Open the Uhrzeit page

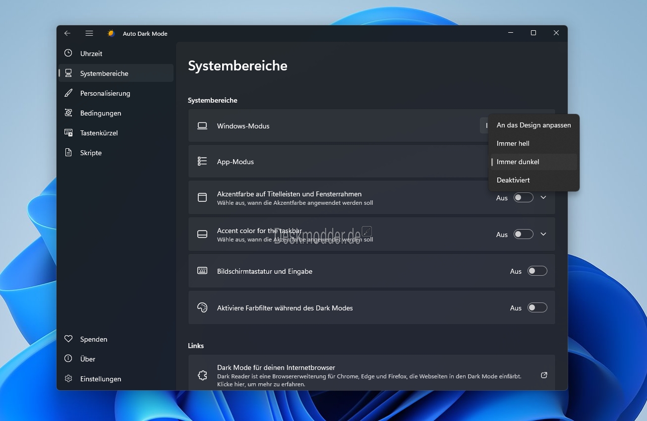116,53
